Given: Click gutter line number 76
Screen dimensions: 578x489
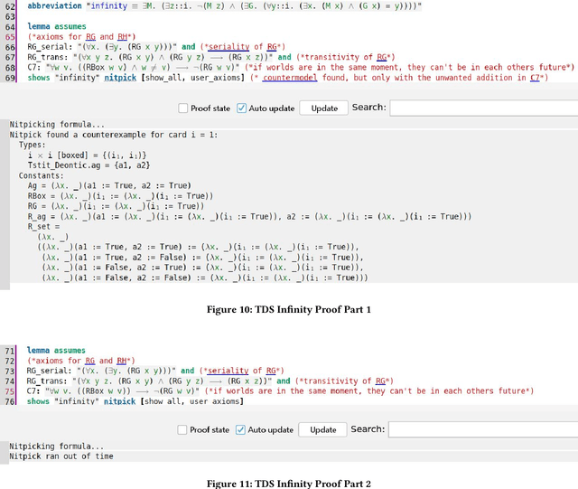Looking at the screenshot, I should [10, 400].
